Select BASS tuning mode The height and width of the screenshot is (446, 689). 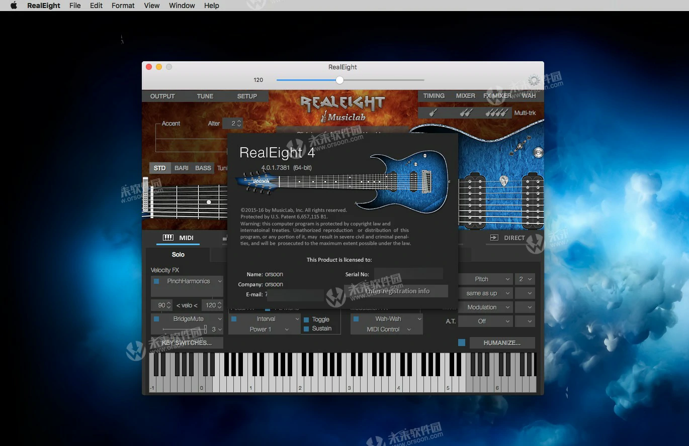point(203,168)
